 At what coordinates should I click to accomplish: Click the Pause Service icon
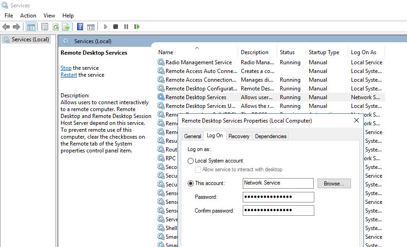click(126, 27)
